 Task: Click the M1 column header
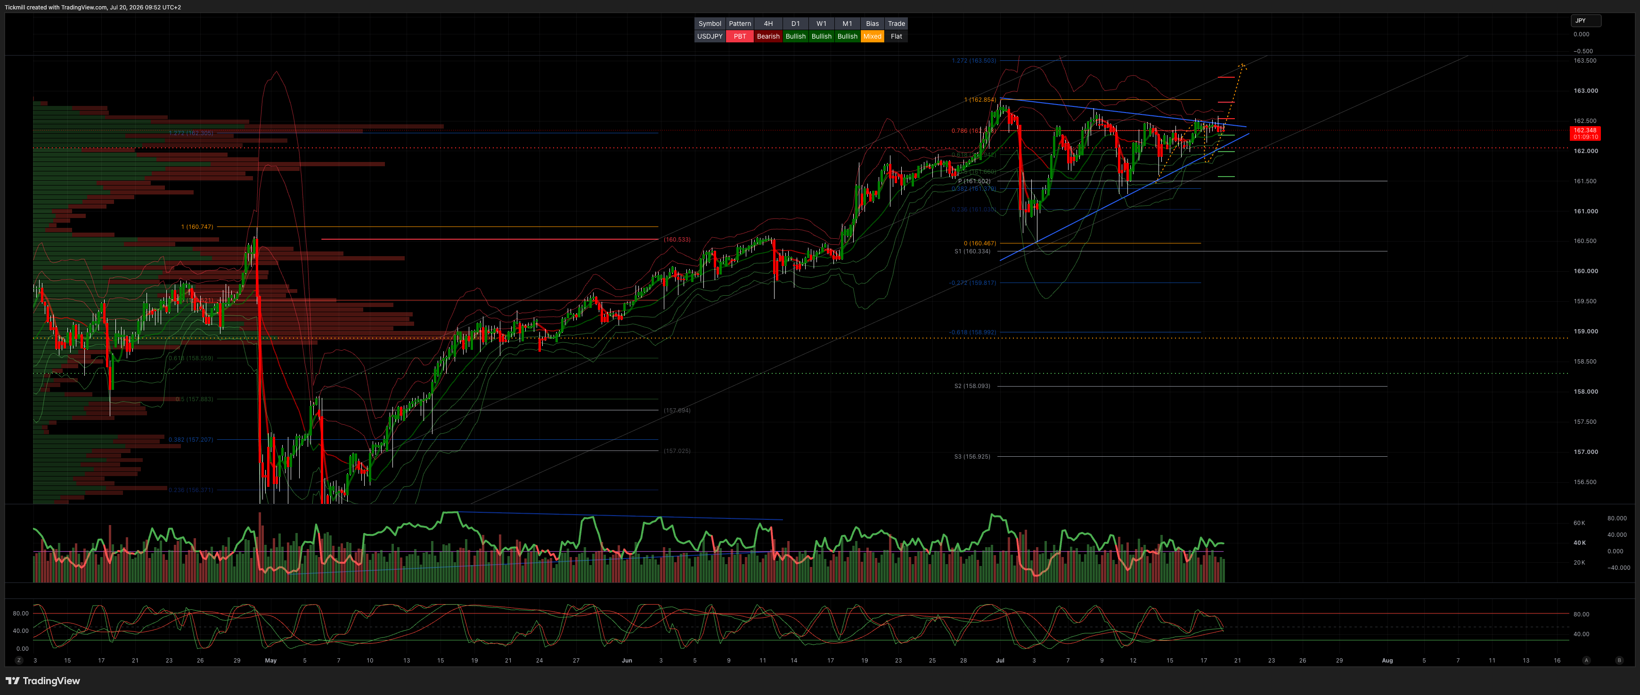[847, 24]
